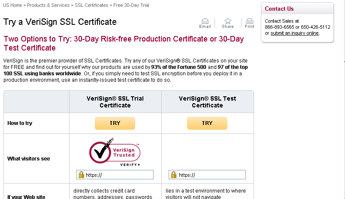This screenshot has width=345, height=199.
Task: Go to Products & Services breadcrumb
Action: (48, 5)
